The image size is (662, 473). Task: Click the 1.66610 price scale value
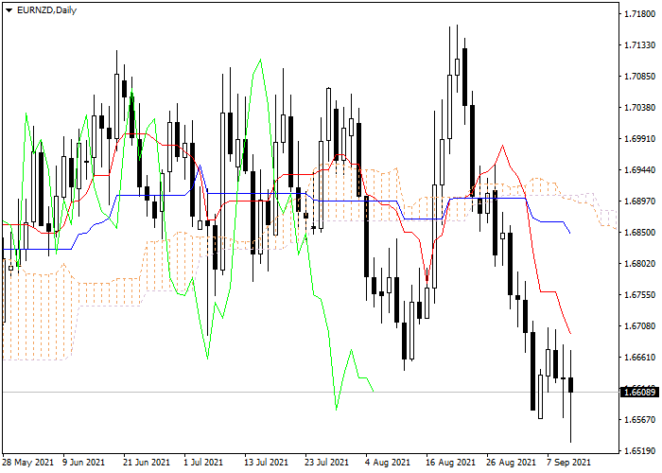click(639, 358)
